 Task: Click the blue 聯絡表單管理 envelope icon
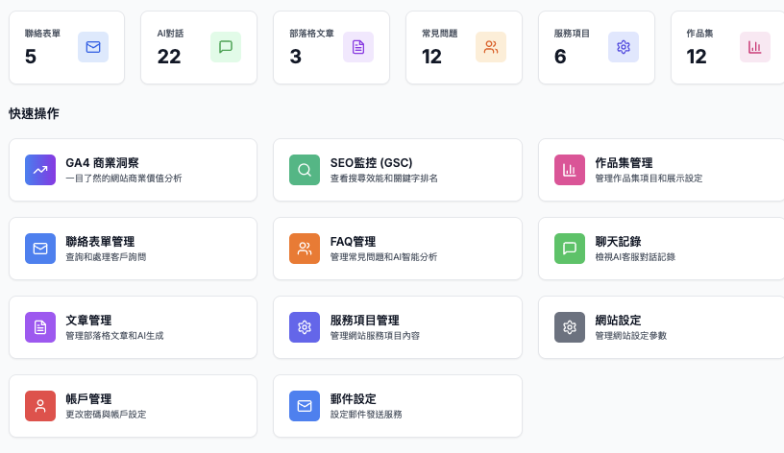point(40,249)
